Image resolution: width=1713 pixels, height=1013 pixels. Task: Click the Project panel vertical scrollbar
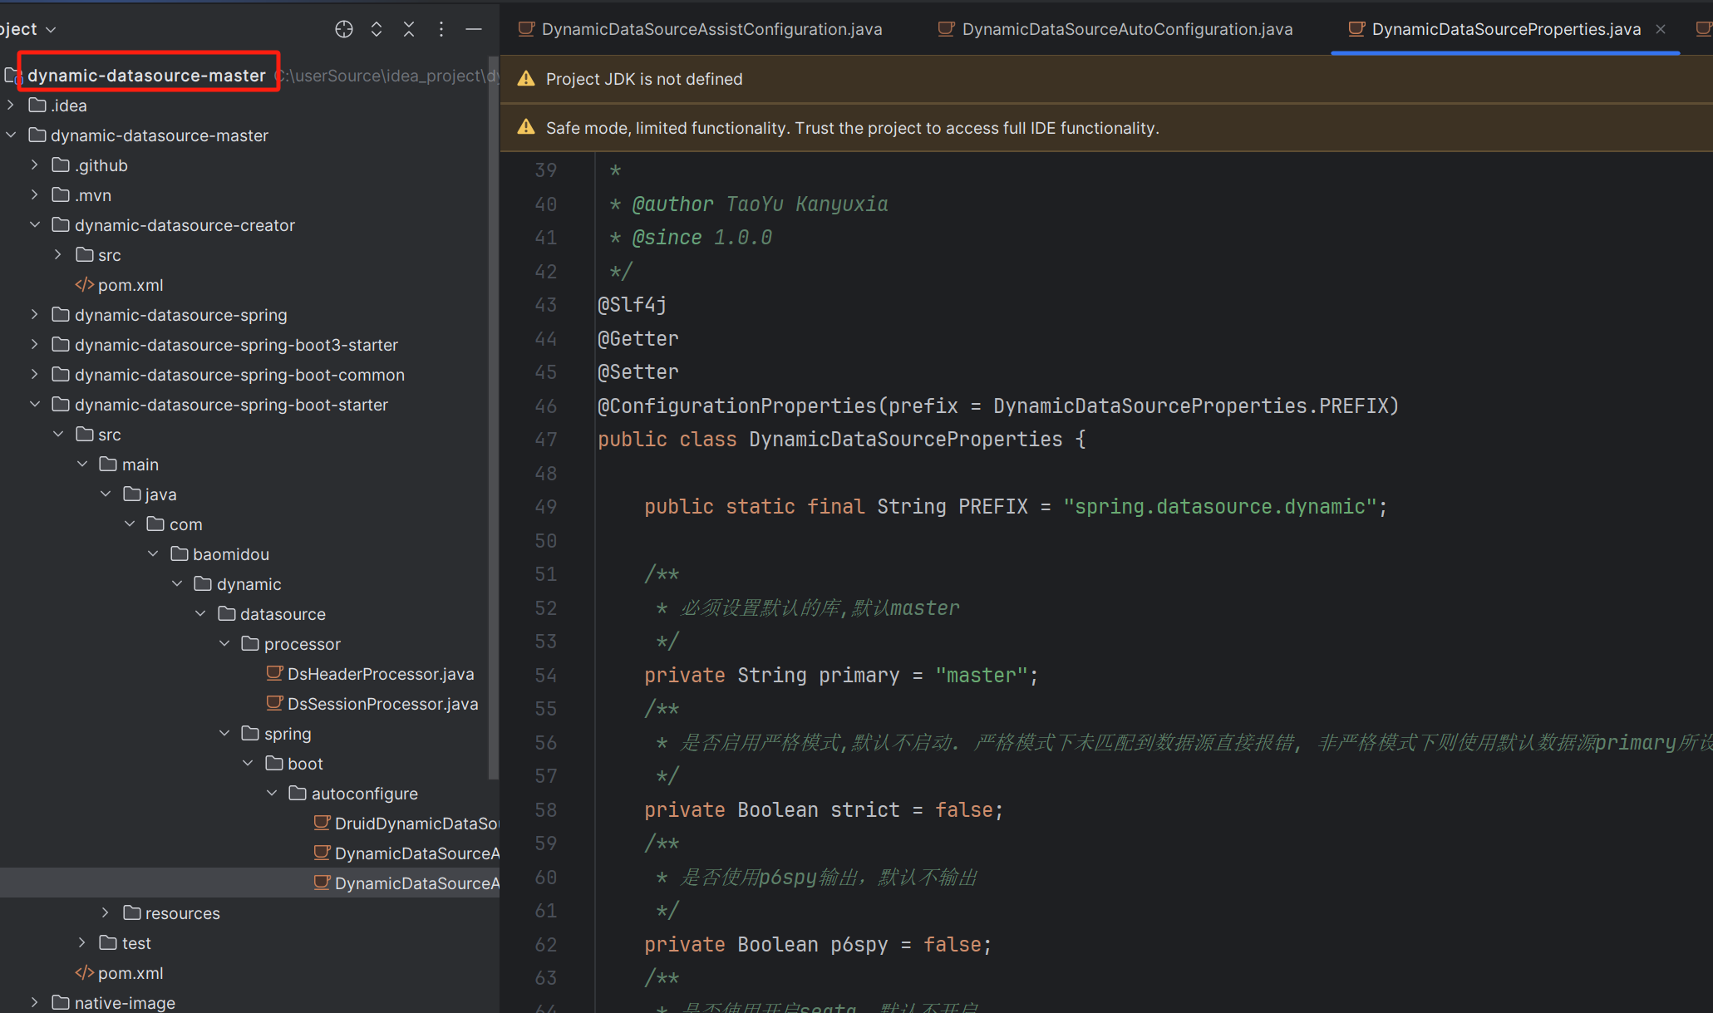pos(494,416)
